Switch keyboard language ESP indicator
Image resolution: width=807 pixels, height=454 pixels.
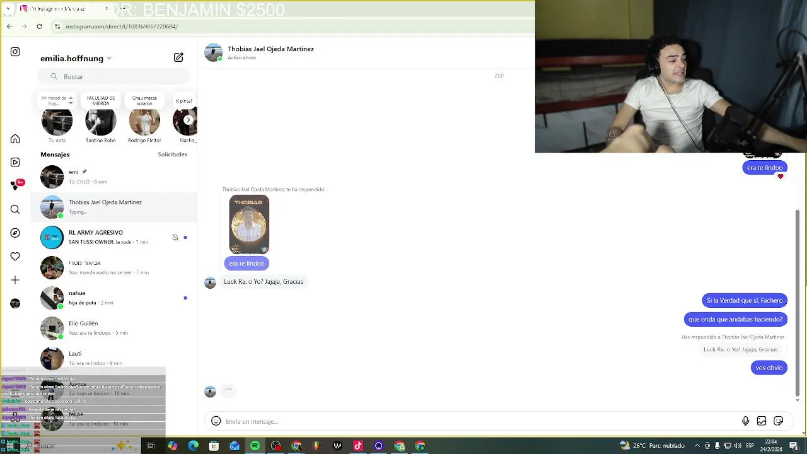point(750,446)
